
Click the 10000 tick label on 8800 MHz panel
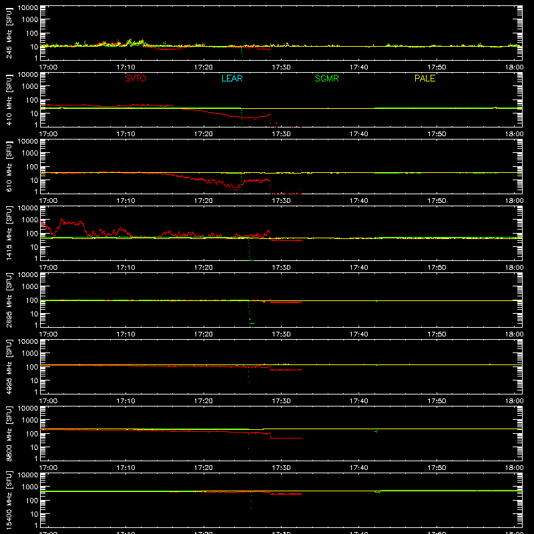[28, 409]
